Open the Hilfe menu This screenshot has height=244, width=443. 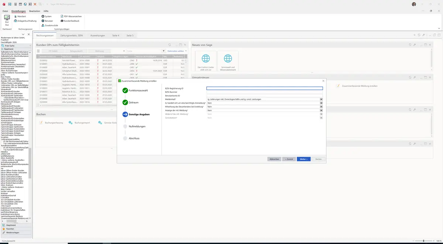tap(46, 11)
